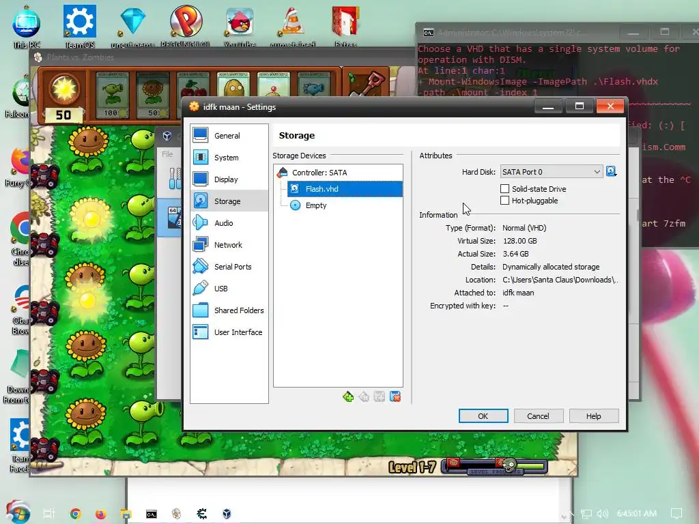Screen dimensions: 699x524
Task: Click the Actual Size 3.64 GB value
Action: (x=515, y=254)
